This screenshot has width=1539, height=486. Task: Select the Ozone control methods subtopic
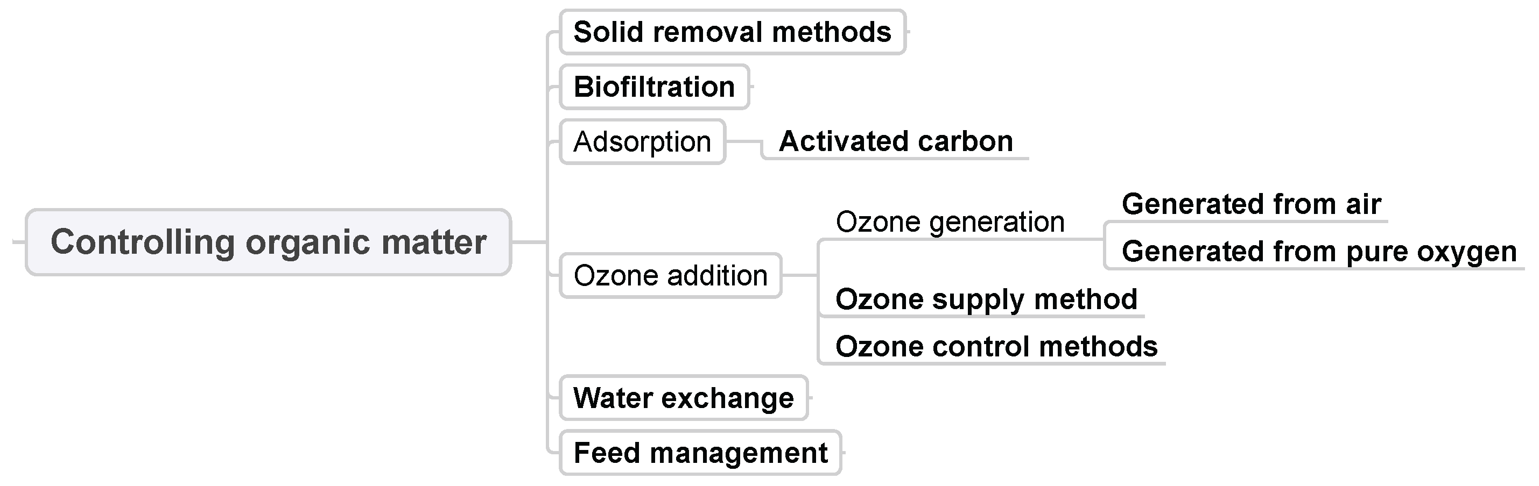pos(996,346)
